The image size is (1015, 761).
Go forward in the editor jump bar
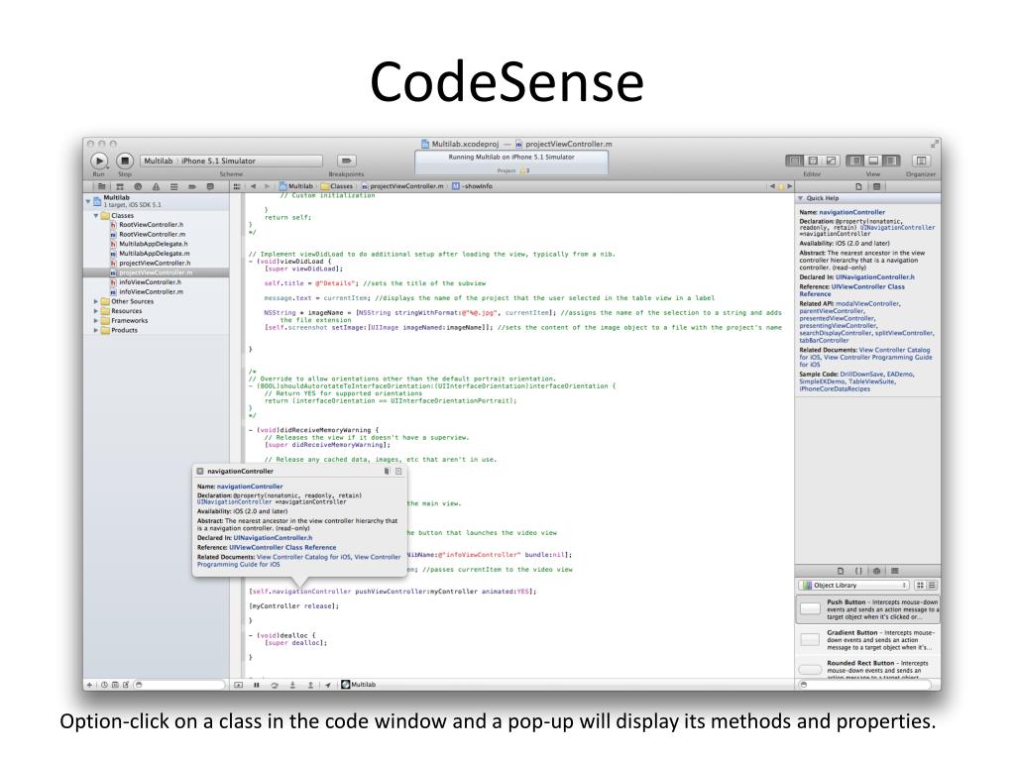pyautogui.click(x=267, y=186)
